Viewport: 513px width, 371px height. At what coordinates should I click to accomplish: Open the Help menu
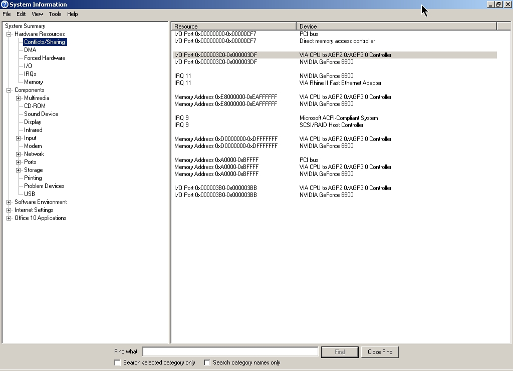pyautogui.click(x=72, y=14)
